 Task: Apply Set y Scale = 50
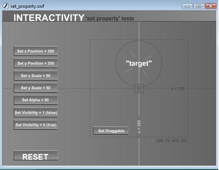coord(36,88)
